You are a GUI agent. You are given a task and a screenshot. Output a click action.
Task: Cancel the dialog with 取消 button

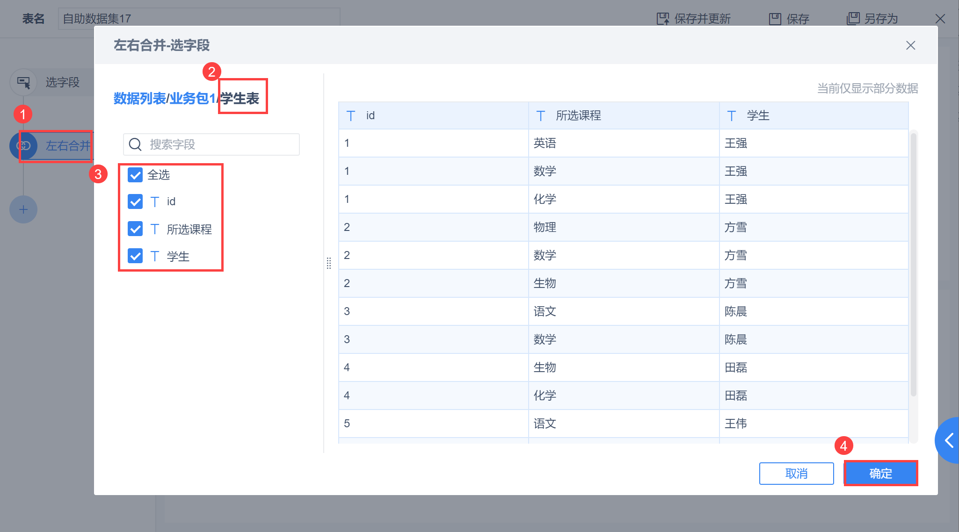[796, 473]
